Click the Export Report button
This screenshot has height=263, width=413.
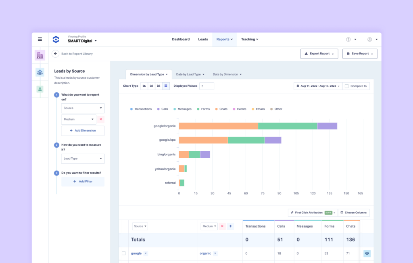pyautogui.click(x=319, y=53)
